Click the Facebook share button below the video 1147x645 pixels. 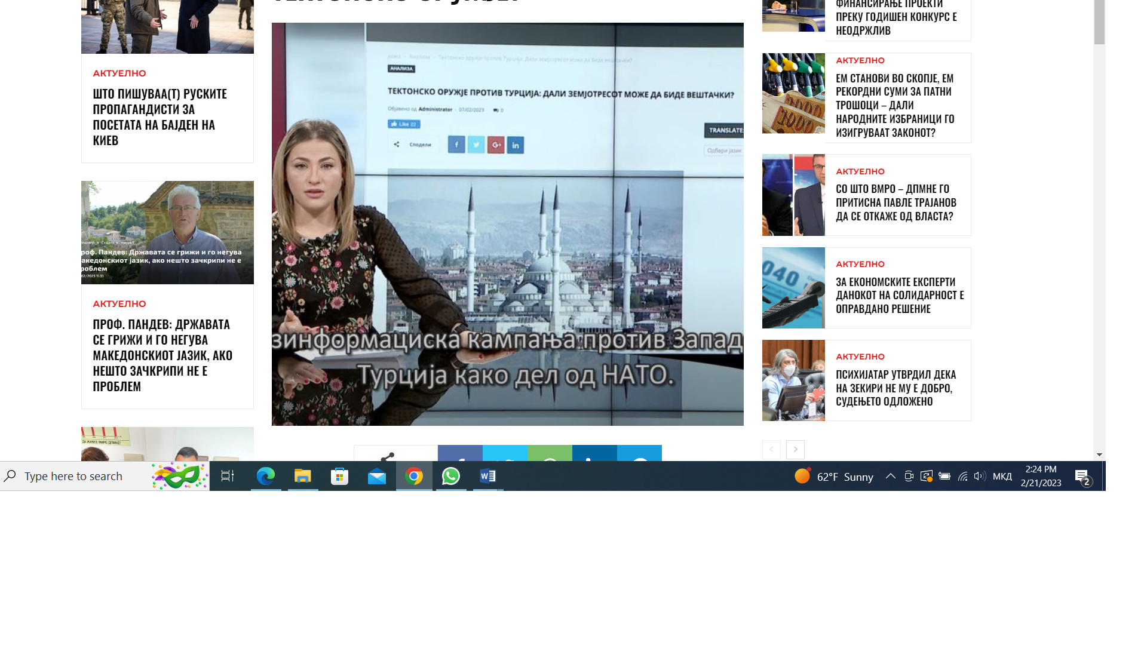460,454
